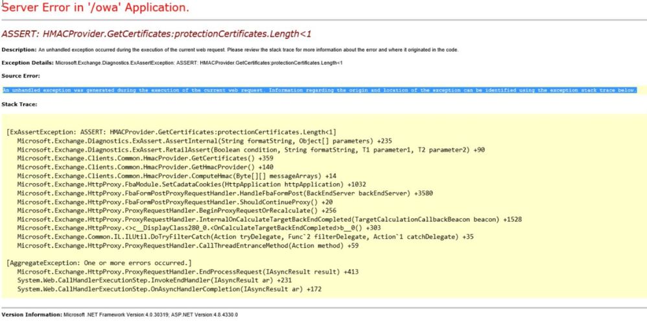The width and height of the screenshot is (647, 328).
Task: Click the FbaModule.SetCadataCookies +1032 line
Action: [191, 184]
